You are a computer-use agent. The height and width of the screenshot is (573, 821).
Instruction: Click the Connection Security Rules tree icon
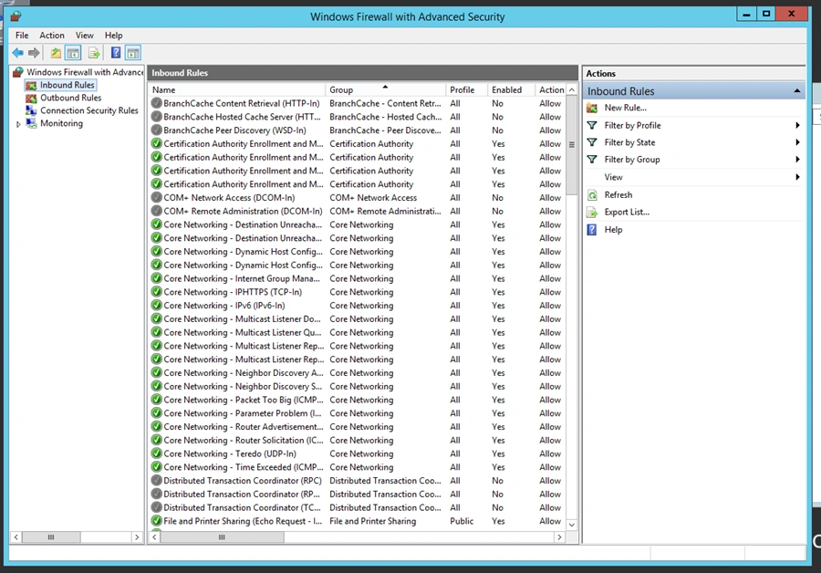click(31, 110)
